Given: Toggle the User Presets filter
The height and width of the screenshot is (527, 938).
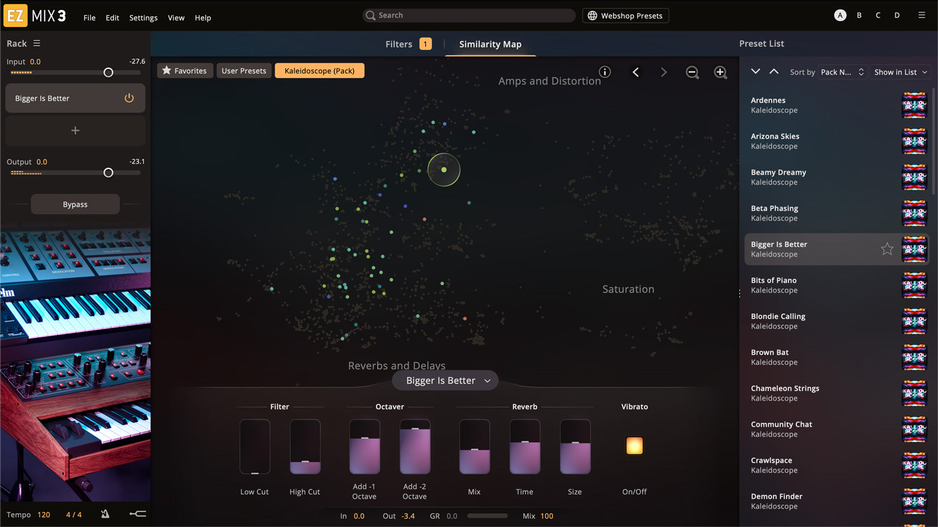Looking at the screenshot, I should (x=244, y=71).
